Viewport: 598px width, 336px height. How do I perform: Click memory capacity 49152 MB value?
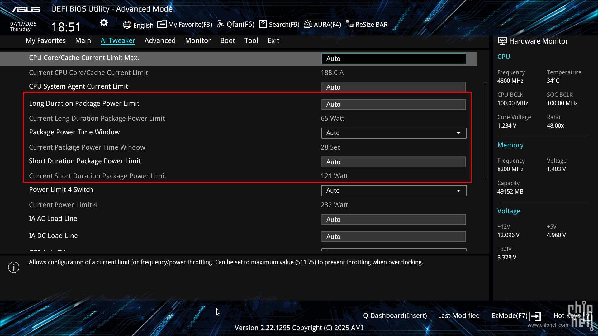click(510, 192)
